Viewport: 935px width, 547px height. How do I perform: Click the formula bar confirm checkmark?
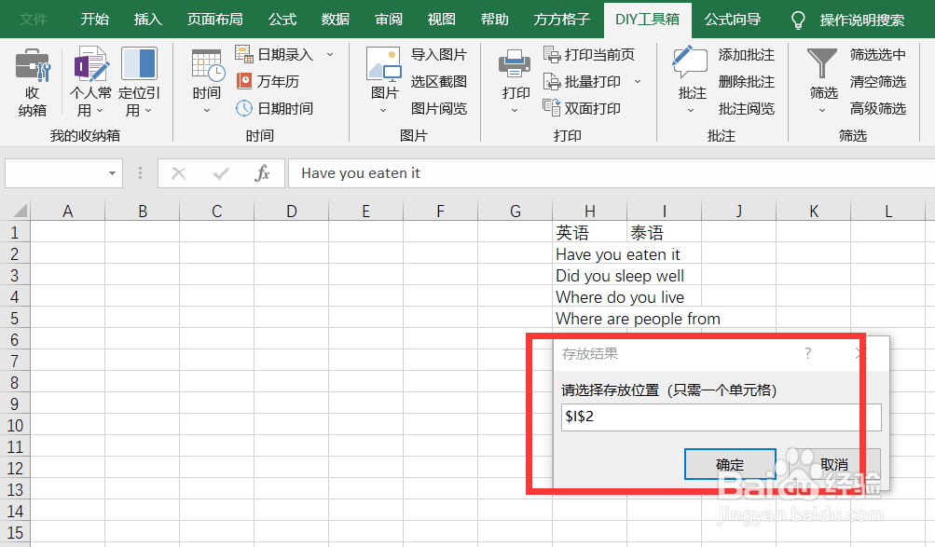(x=221, y=173)
